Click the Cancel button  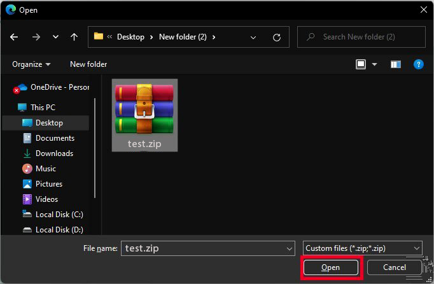(395, 267)
